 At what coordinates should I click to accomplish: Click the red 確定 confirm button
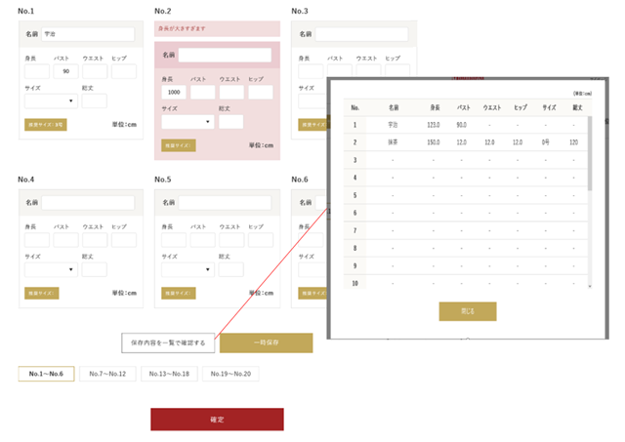217,419
